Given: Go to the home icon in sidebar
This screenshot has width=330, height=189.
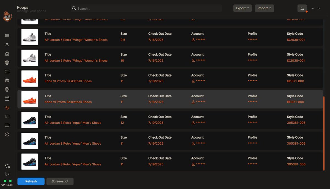Looking at the screenshot, I should coord(7,54).
